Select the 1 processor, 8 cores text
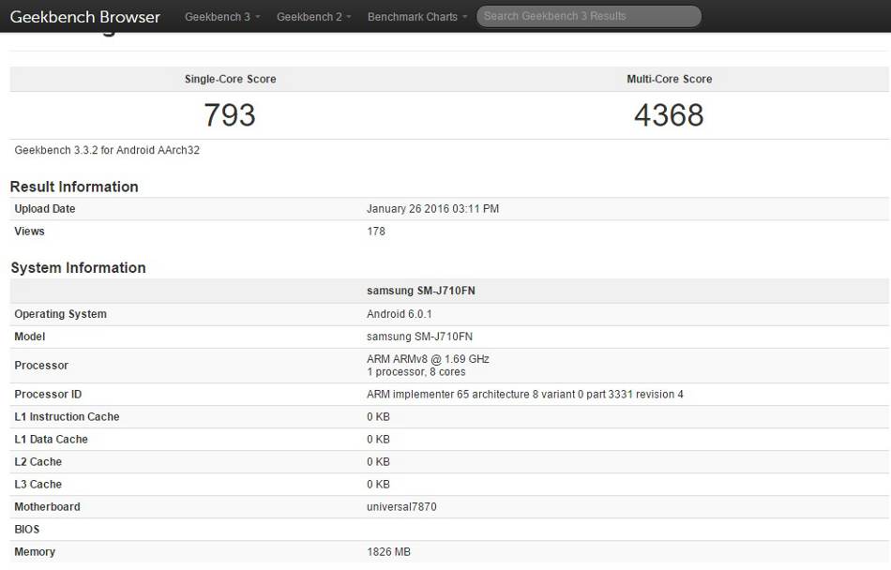 (415, 372)
